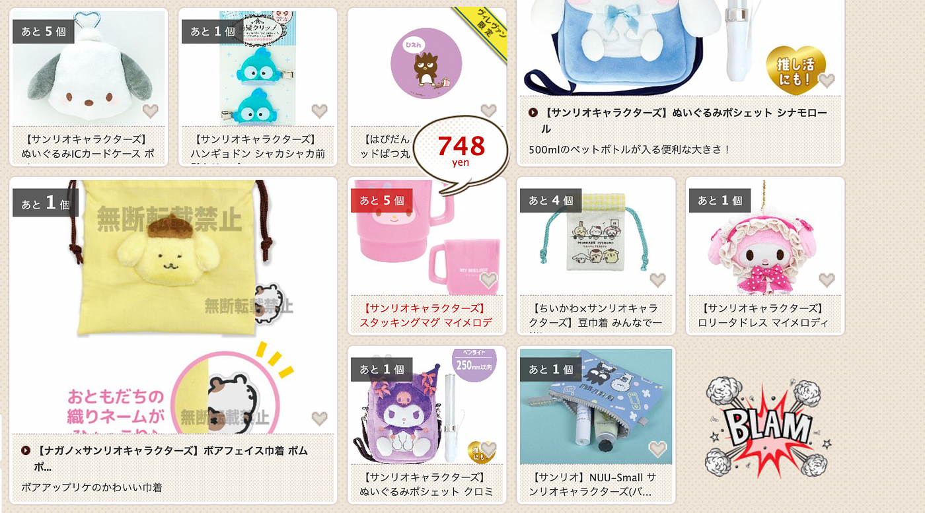Open the blue NUU-Small pouch thumbnail
The width and height of the screenshot is (925, 513).
click(596, 407)
